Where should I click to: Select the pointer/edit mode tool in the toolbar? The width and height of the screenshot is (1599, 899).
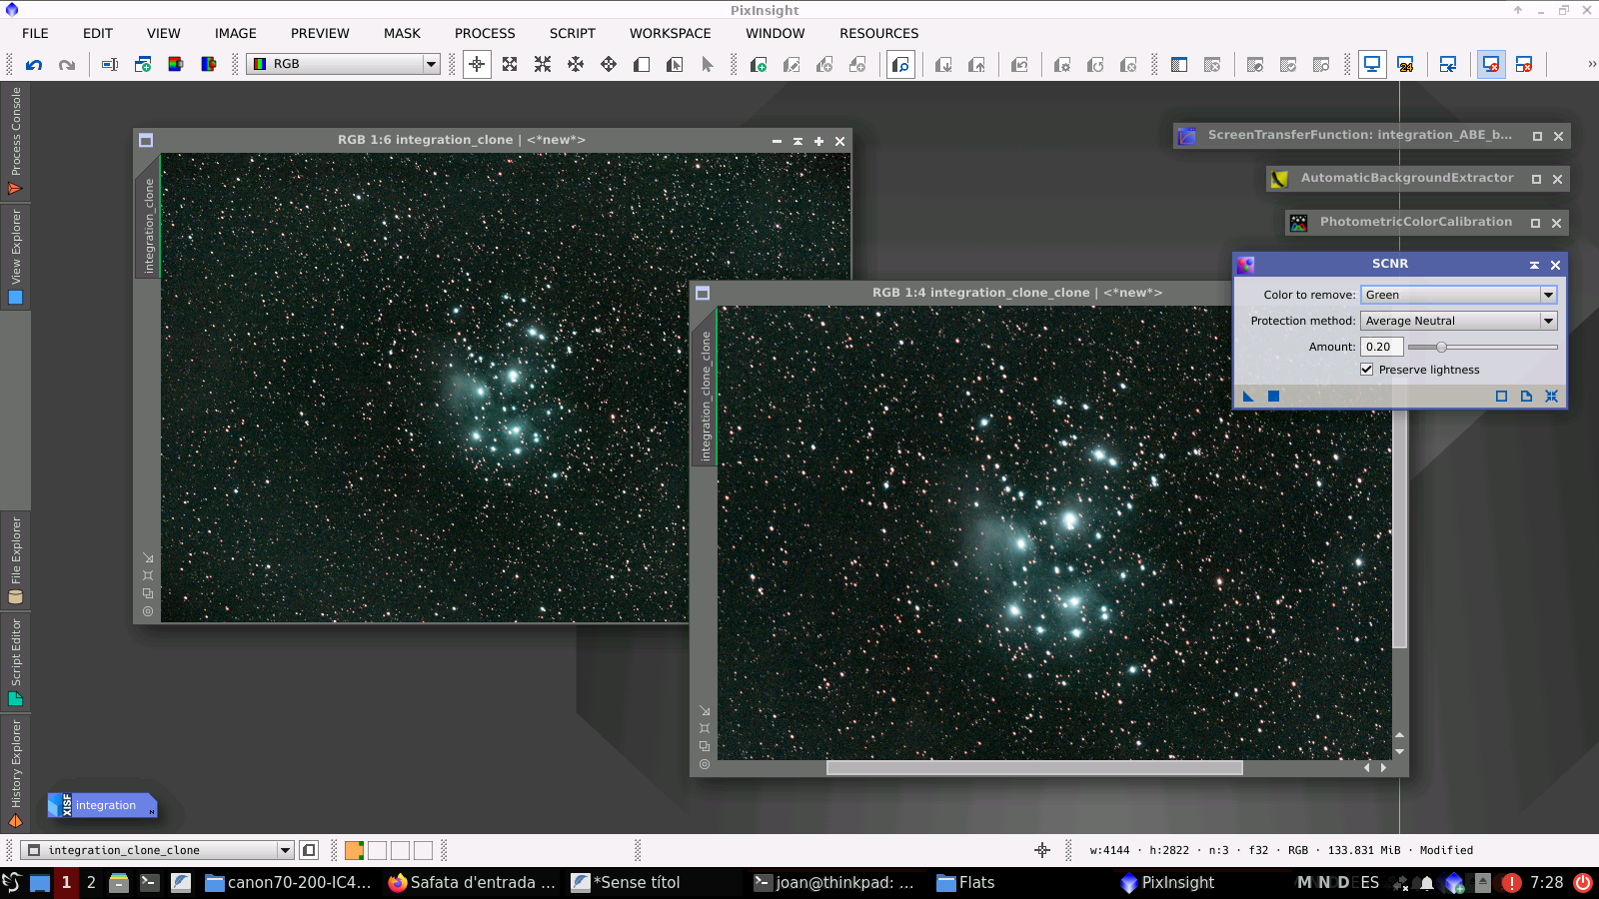pyautogui.click(x=707, y=64)
